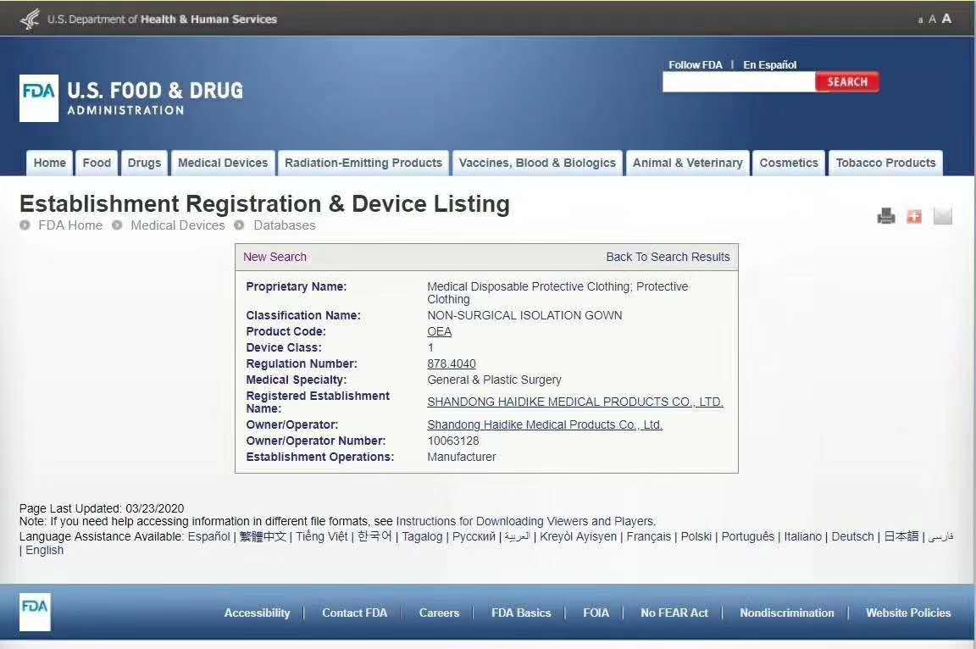Select 日本語 language assistance
Screen dimensions: 976x649
[x=901, y=536]
